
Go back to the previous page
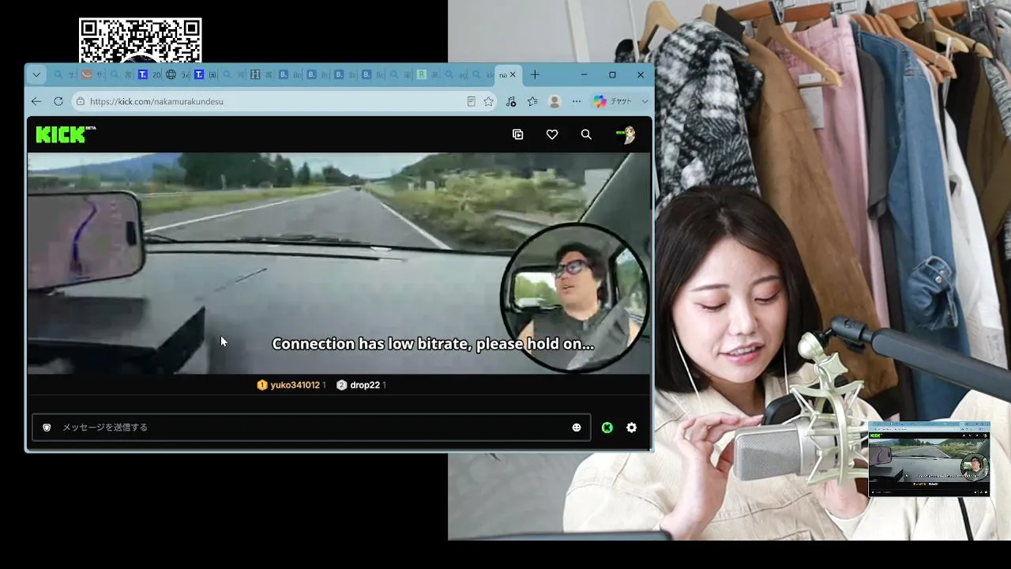pos(36,101)
